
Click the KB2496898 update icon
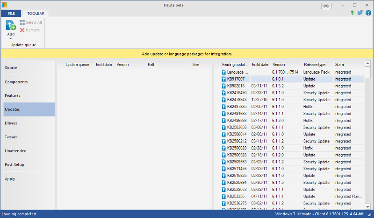tap(224, 120)
